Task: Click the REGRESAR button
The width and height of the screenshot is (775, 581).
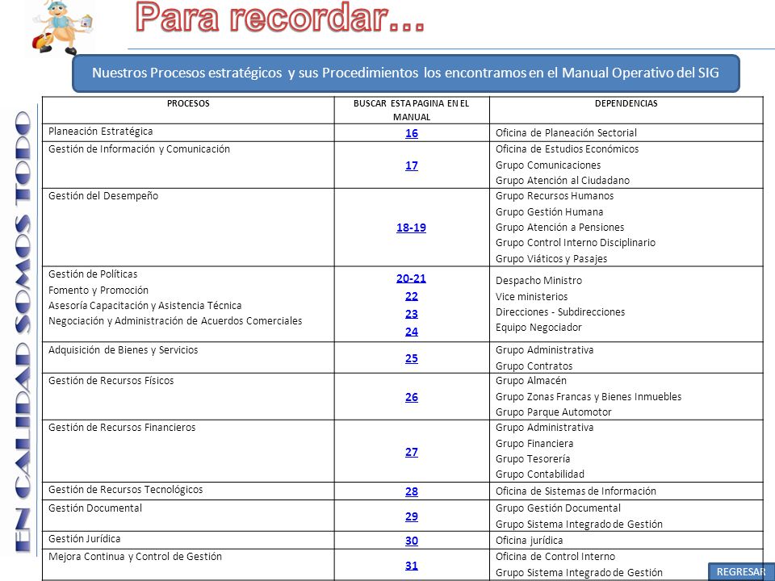Action: (741, 571)
